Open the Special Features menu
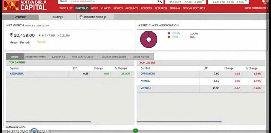This screenshot has height=133, width=271. click(194, 8)
